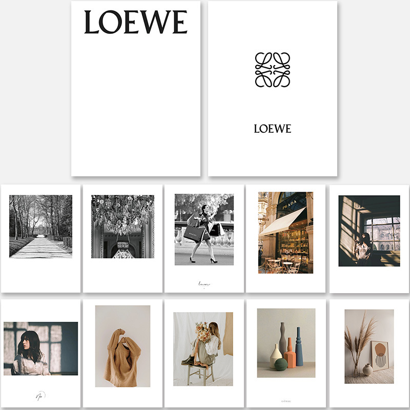Image resolution: width=410 pixels, height=410 pixels.
Task: Click the small LOEWE text under the emblem
Action: pyautogui.click(x=273, y=129)
